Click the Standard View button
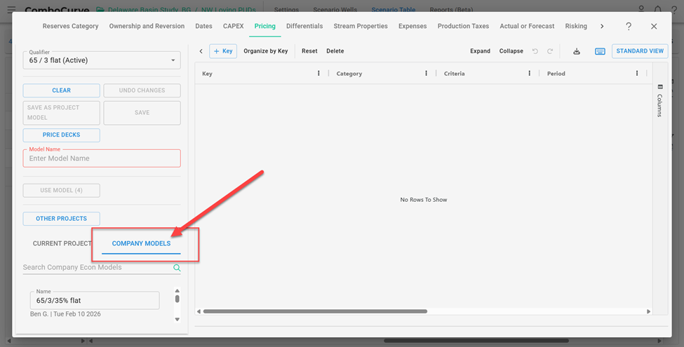Viewport: 684px width, 347px height. [639, 51]
